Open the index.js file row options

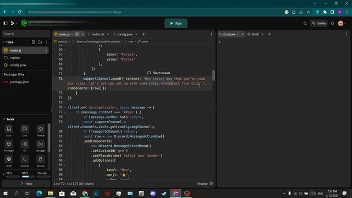coord(46,50)
